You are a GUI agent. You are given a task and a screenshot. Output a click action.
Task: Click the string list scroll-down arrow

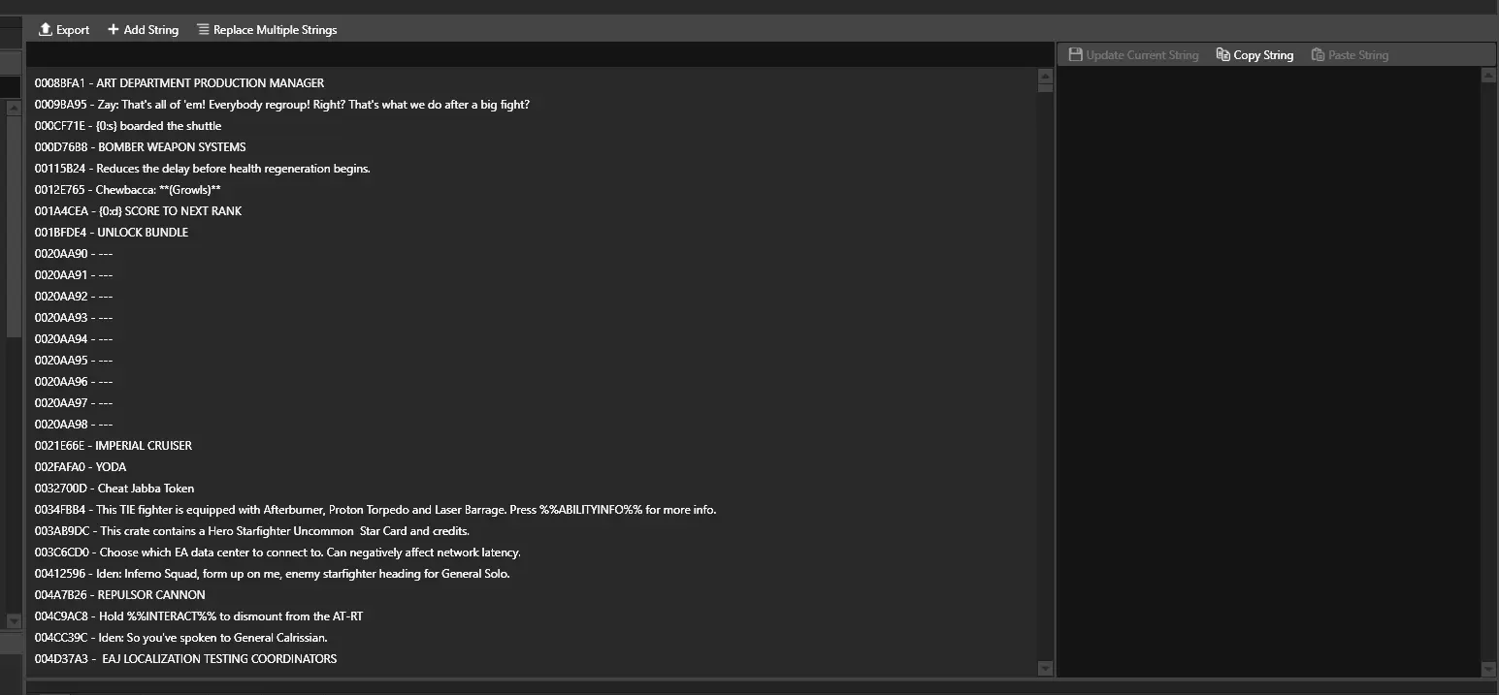click(1045, 668)
